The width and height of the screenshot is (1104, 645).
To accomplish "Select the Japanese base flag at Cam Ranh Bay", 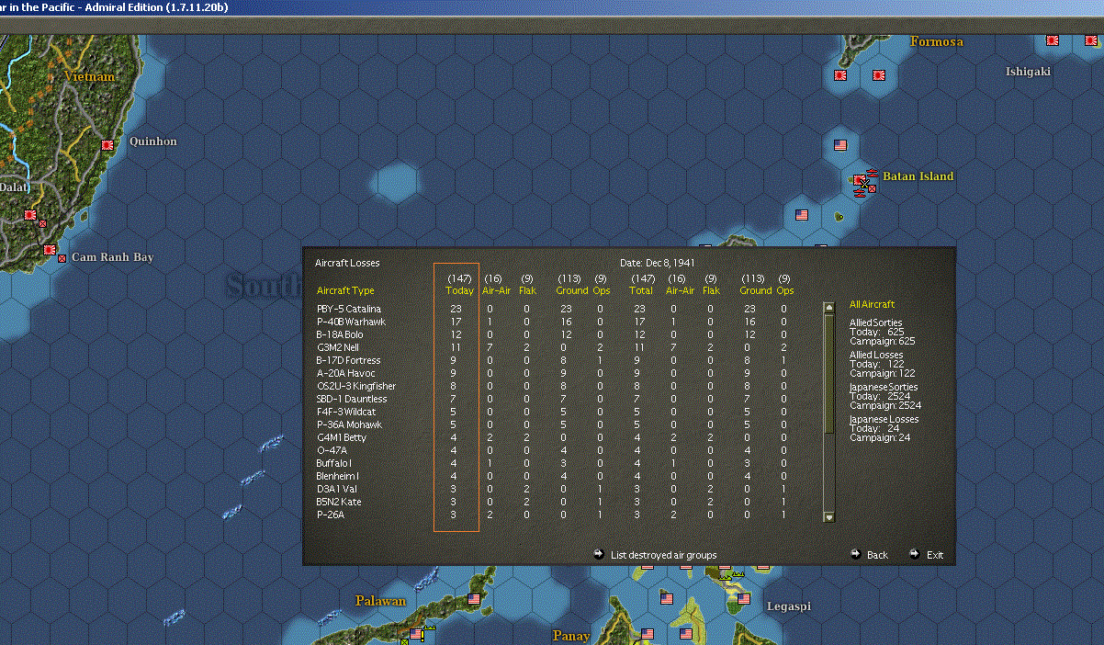I will pos(50,250).
